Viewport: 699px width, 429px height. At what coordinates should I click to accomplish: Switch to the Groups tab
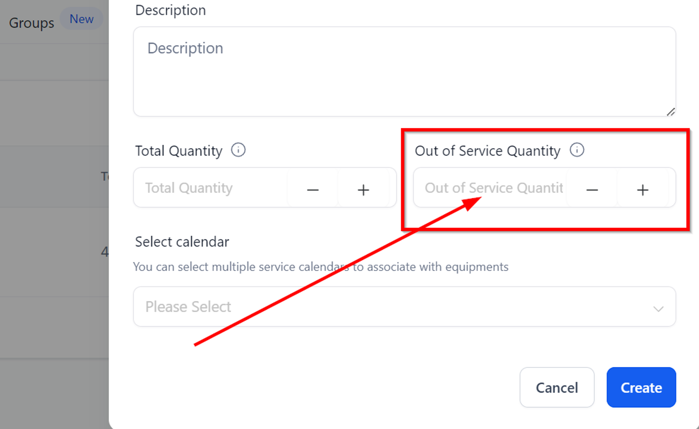coord(31,23)
